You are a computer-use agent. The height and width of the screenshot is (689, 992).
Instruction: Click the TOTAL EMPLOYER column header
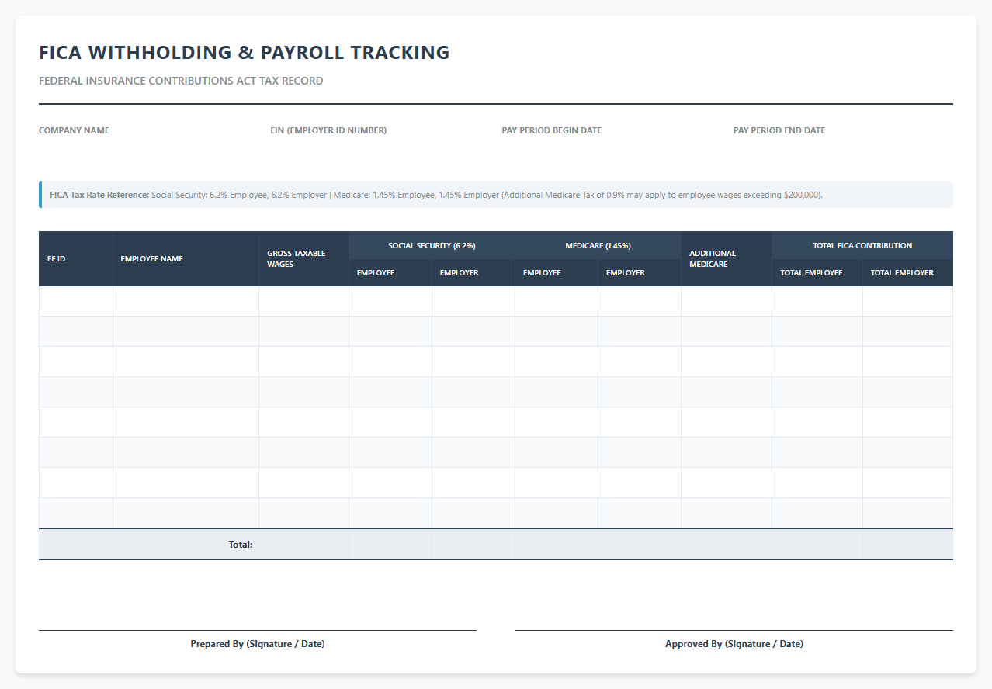pos(908,273)
